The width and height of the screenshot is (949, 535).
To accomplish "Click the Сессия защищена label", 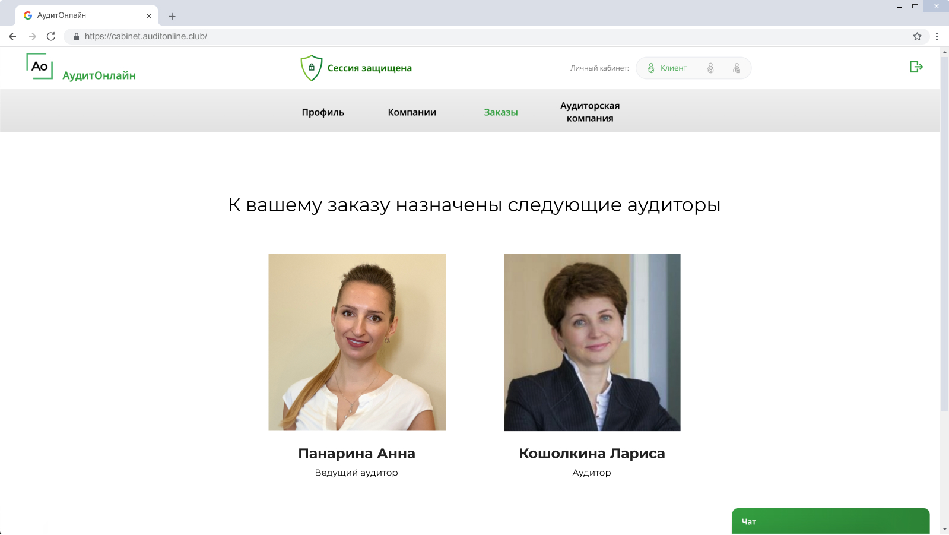I will (x=369, y=68).
